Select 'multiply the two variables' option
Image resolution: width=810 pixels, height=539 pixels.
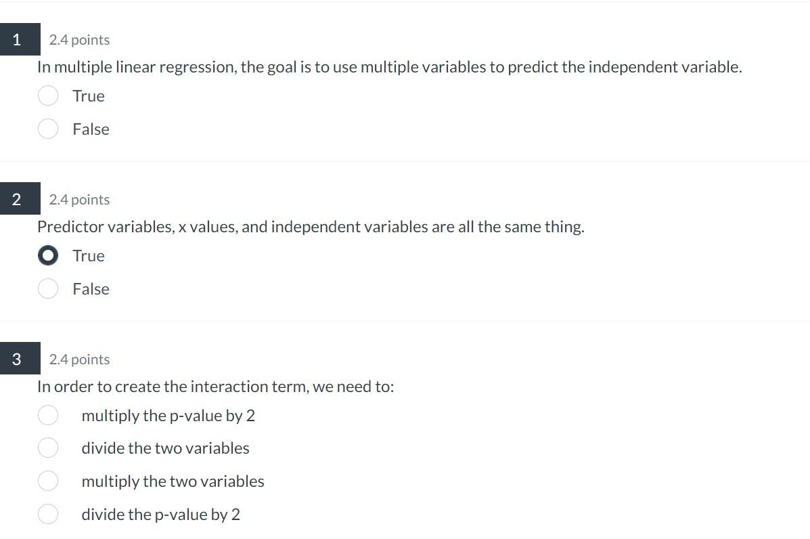(48, 481)
